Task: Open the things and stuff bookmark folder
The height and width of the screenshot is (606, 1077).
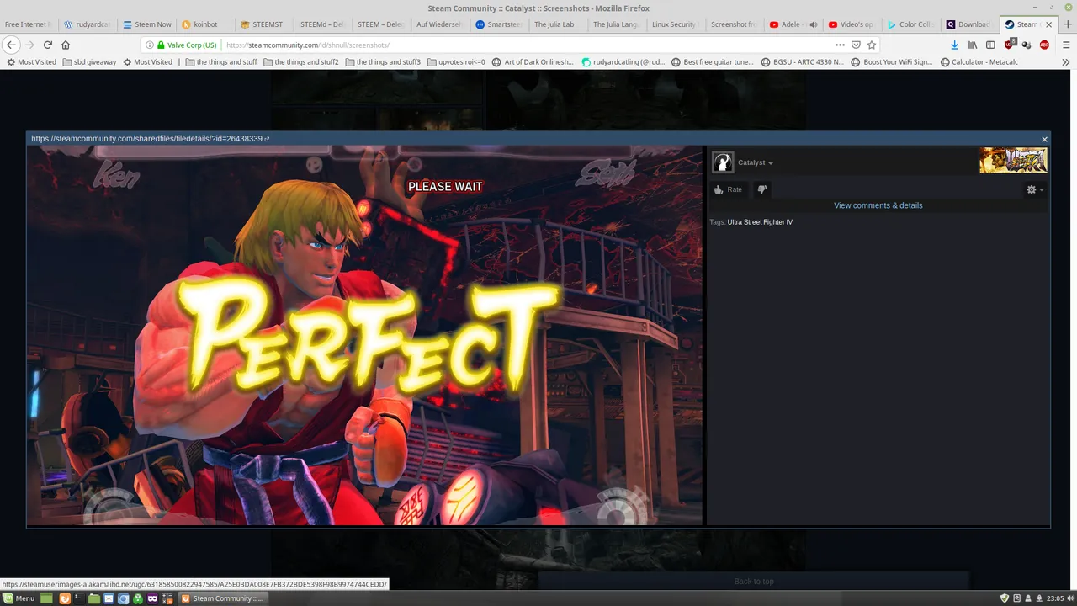Action: [x=221, y=61]
